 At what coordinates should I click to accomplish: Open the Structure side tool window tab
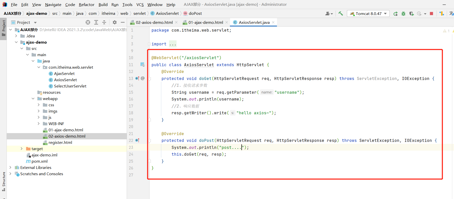point(4,181)
